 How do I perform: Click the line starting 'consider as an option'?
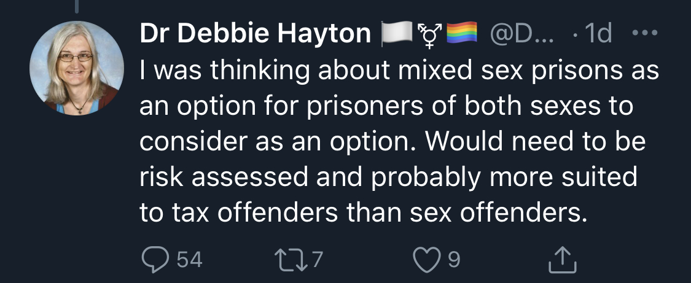[x=392, y=142]
